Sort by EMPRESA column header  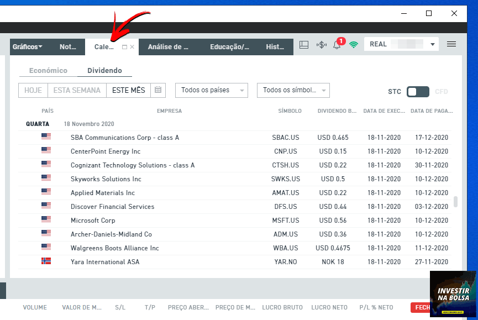tap(169, 111)
